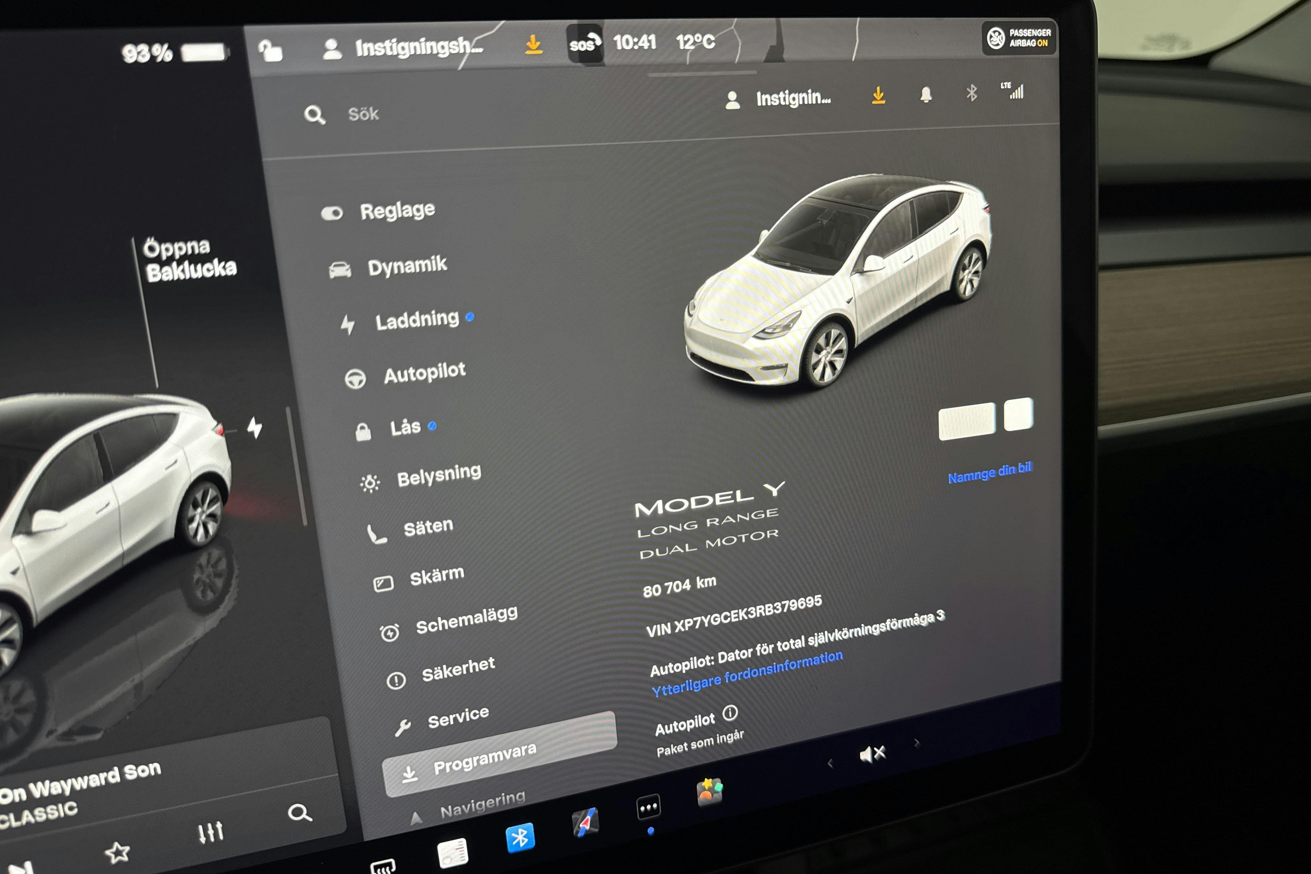This screenshot has width=1311, height=874.
Task: Open Ytterligare fordonsinformation link
Action: coord(747,674)
